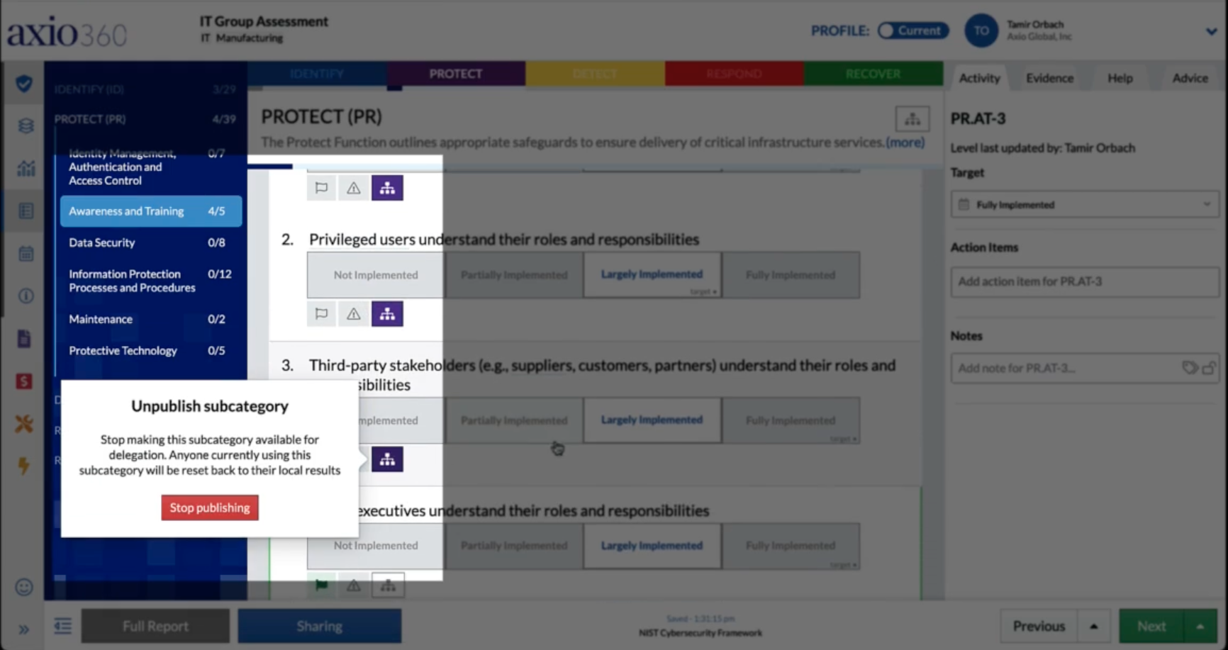Click the info circle icon in left sidebar
Image resolution: width=1228 pixels, height=650 pixels.
pyautogui.click(x=26, y=296)
